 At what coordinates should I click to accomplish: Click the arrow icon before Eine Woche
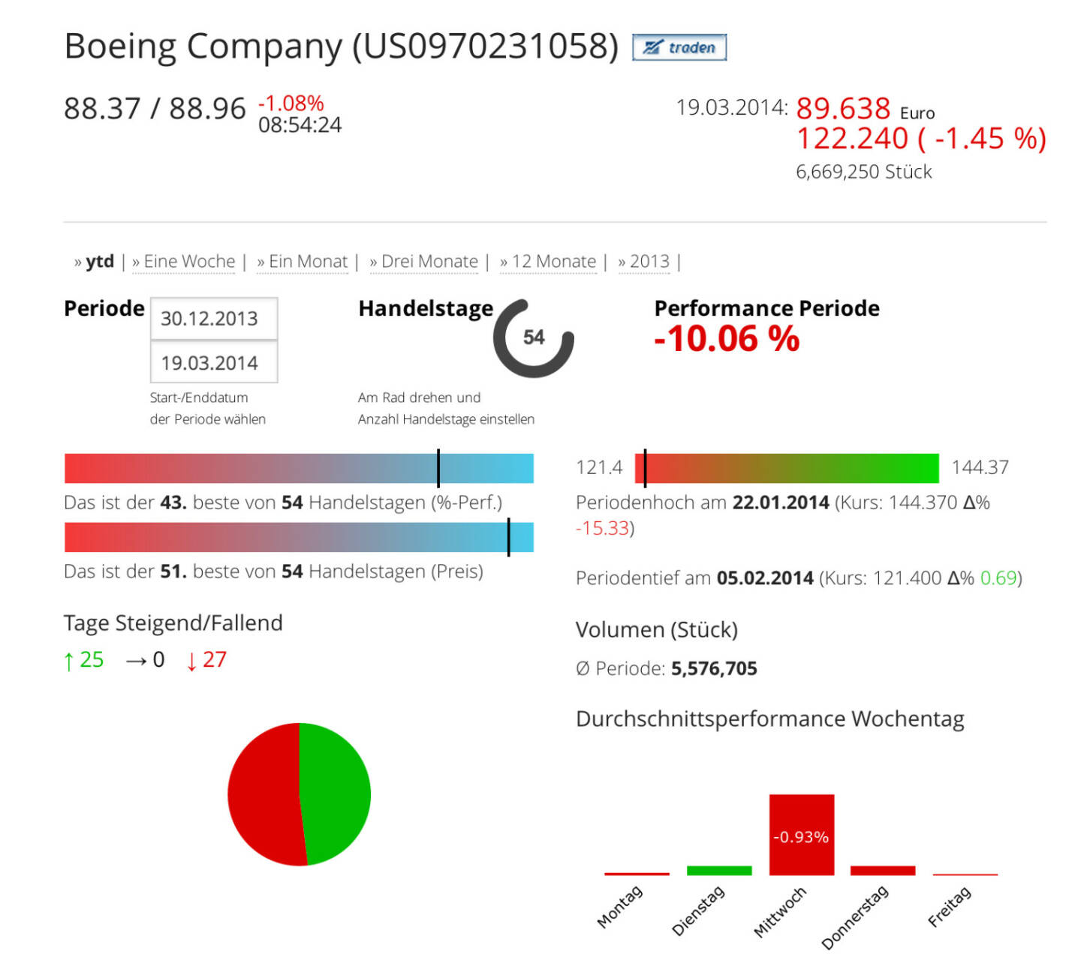135,262
